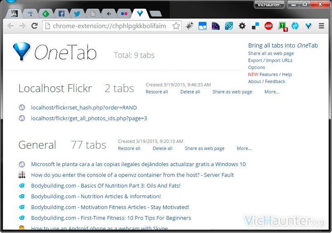Expand More... for General group
This screenshot has height=233, width=332.
pos(244,148)
